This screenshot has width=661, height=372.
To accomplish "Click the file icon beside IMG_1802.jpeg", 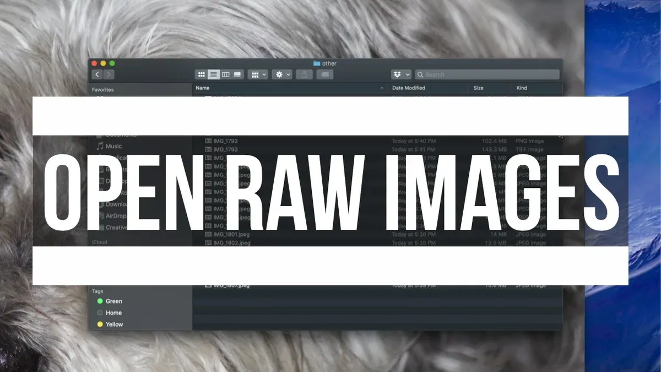I will point(208,243).
